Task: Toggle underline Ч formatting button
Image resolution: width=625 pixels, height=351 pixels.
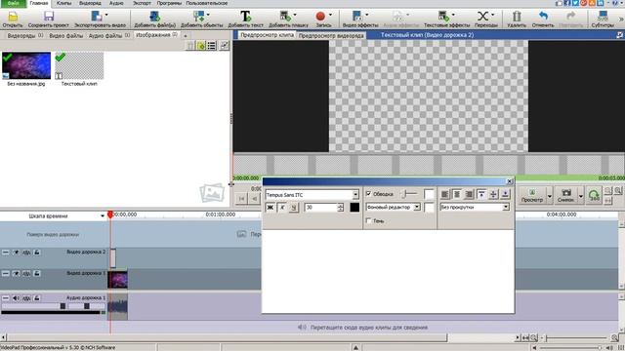Action: pos(294,208)
